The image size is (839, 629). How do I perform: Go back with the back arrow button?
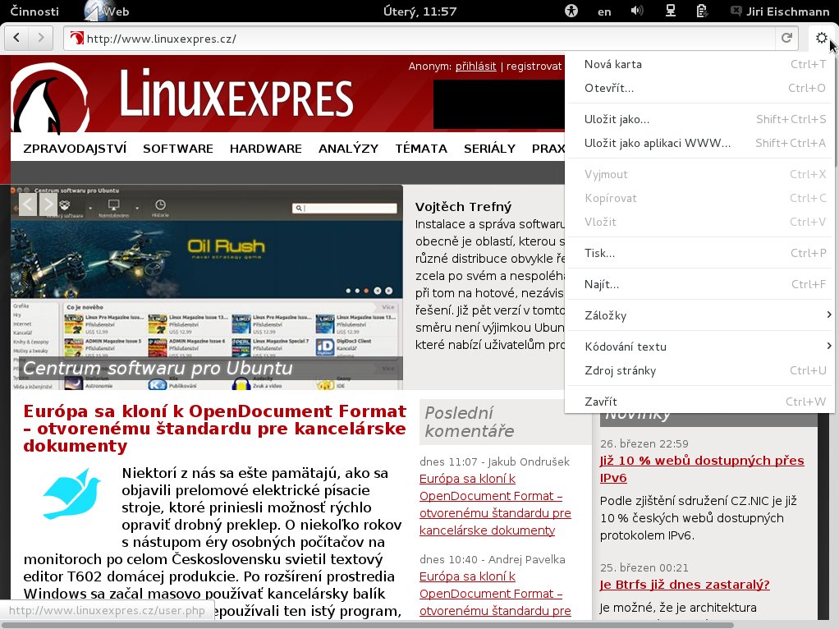click(16, 38)
